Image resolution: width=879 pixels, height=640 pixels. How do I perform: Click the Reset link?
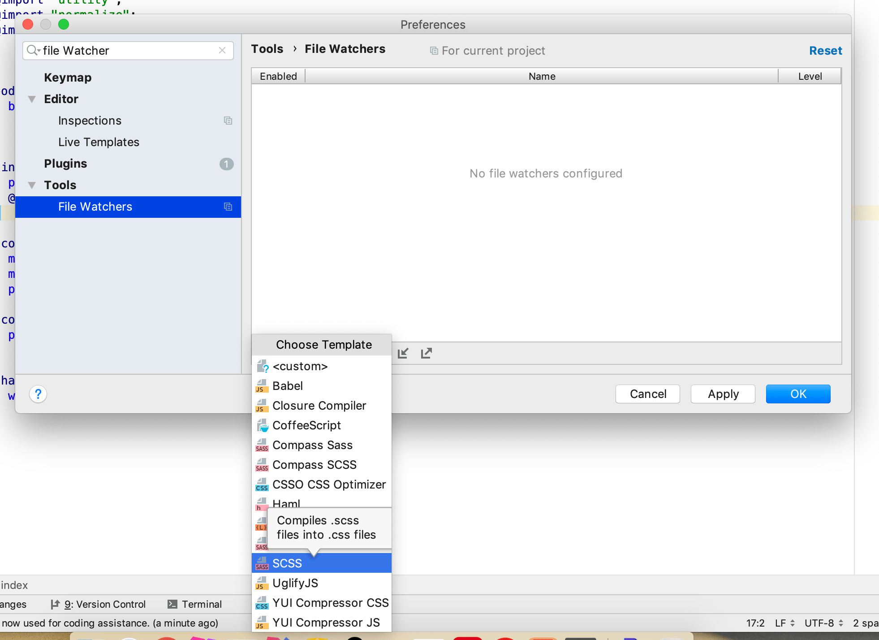coord(826,51)
